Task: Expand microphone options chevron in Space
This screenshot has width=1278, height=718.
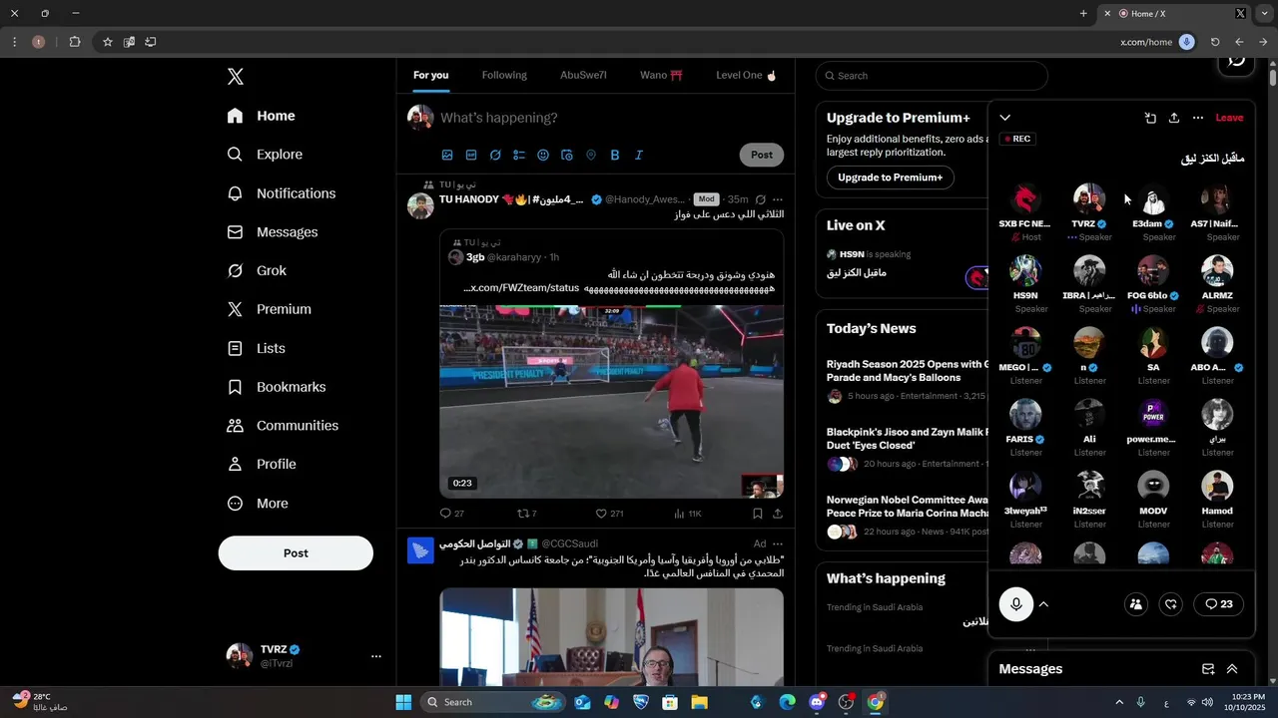Action: point(1043,604)
